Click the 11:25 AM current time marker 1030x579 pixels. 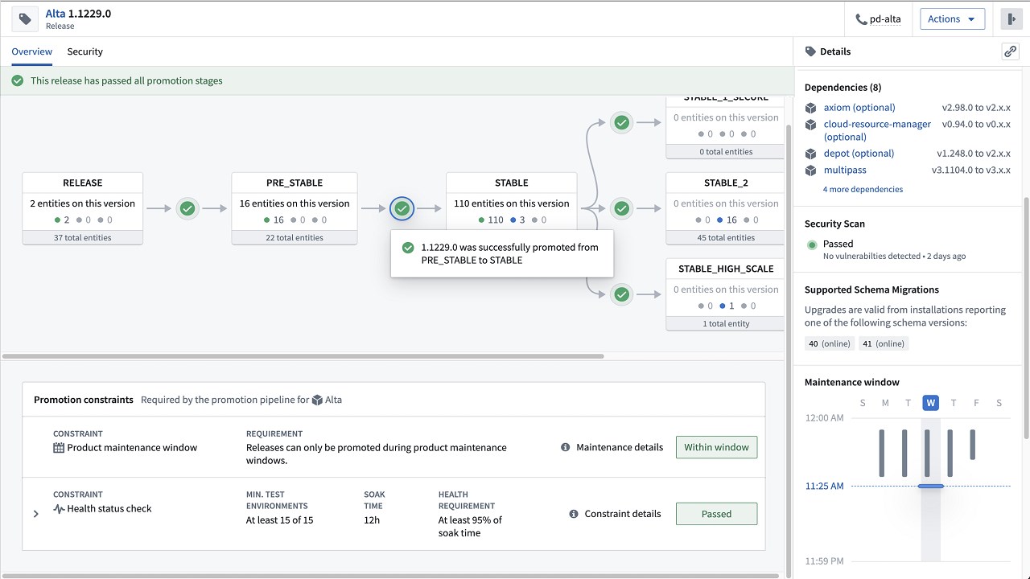click(x=930, y=486)
